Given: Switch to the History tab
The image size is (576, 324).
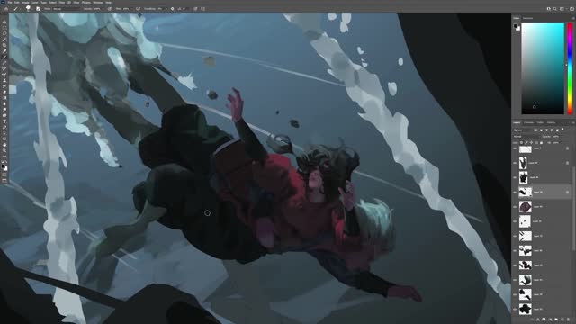Looking at the screenshot, I should click(x=551, y=122).
